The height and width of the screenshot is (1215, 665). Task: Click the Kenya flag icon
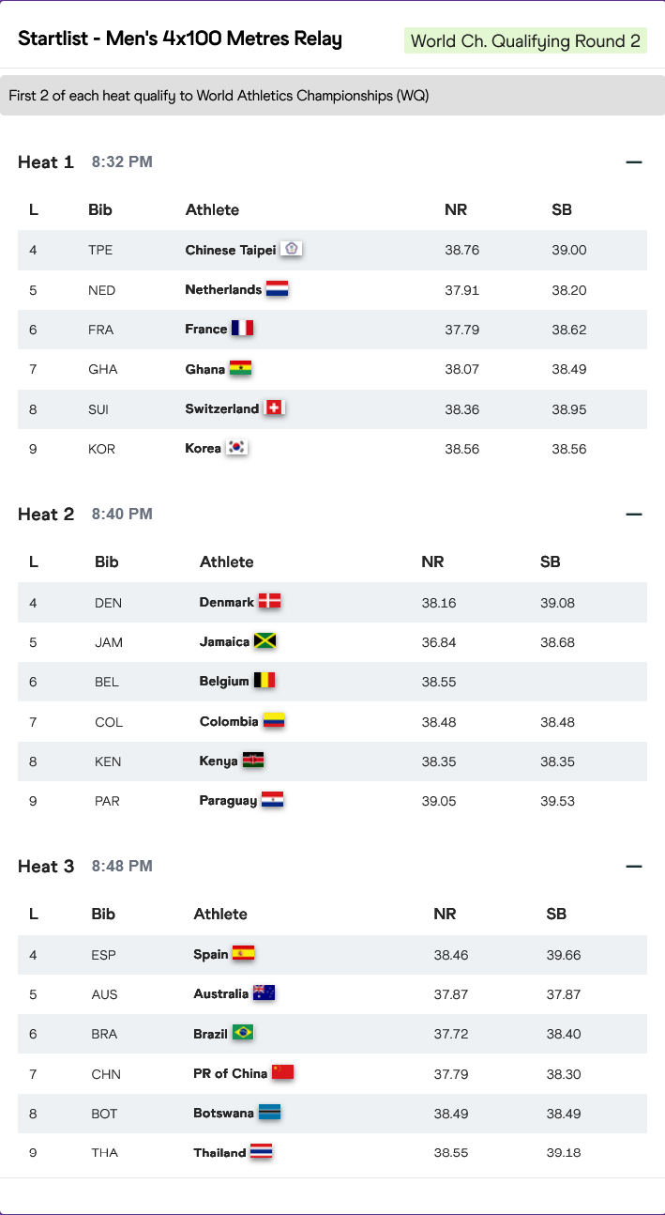point(252,761)
